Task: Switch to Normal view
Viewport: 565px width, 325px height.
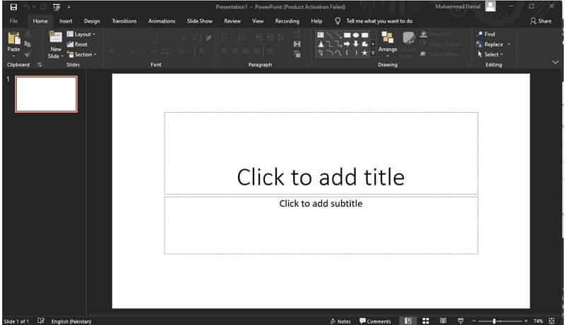Action: (x=408, y=321)
